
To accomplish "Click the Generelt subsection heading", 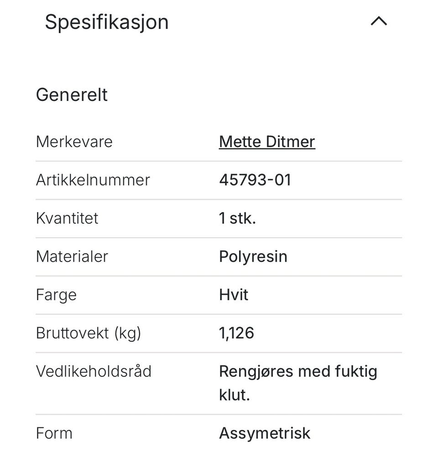I will [x=72, y=95].
